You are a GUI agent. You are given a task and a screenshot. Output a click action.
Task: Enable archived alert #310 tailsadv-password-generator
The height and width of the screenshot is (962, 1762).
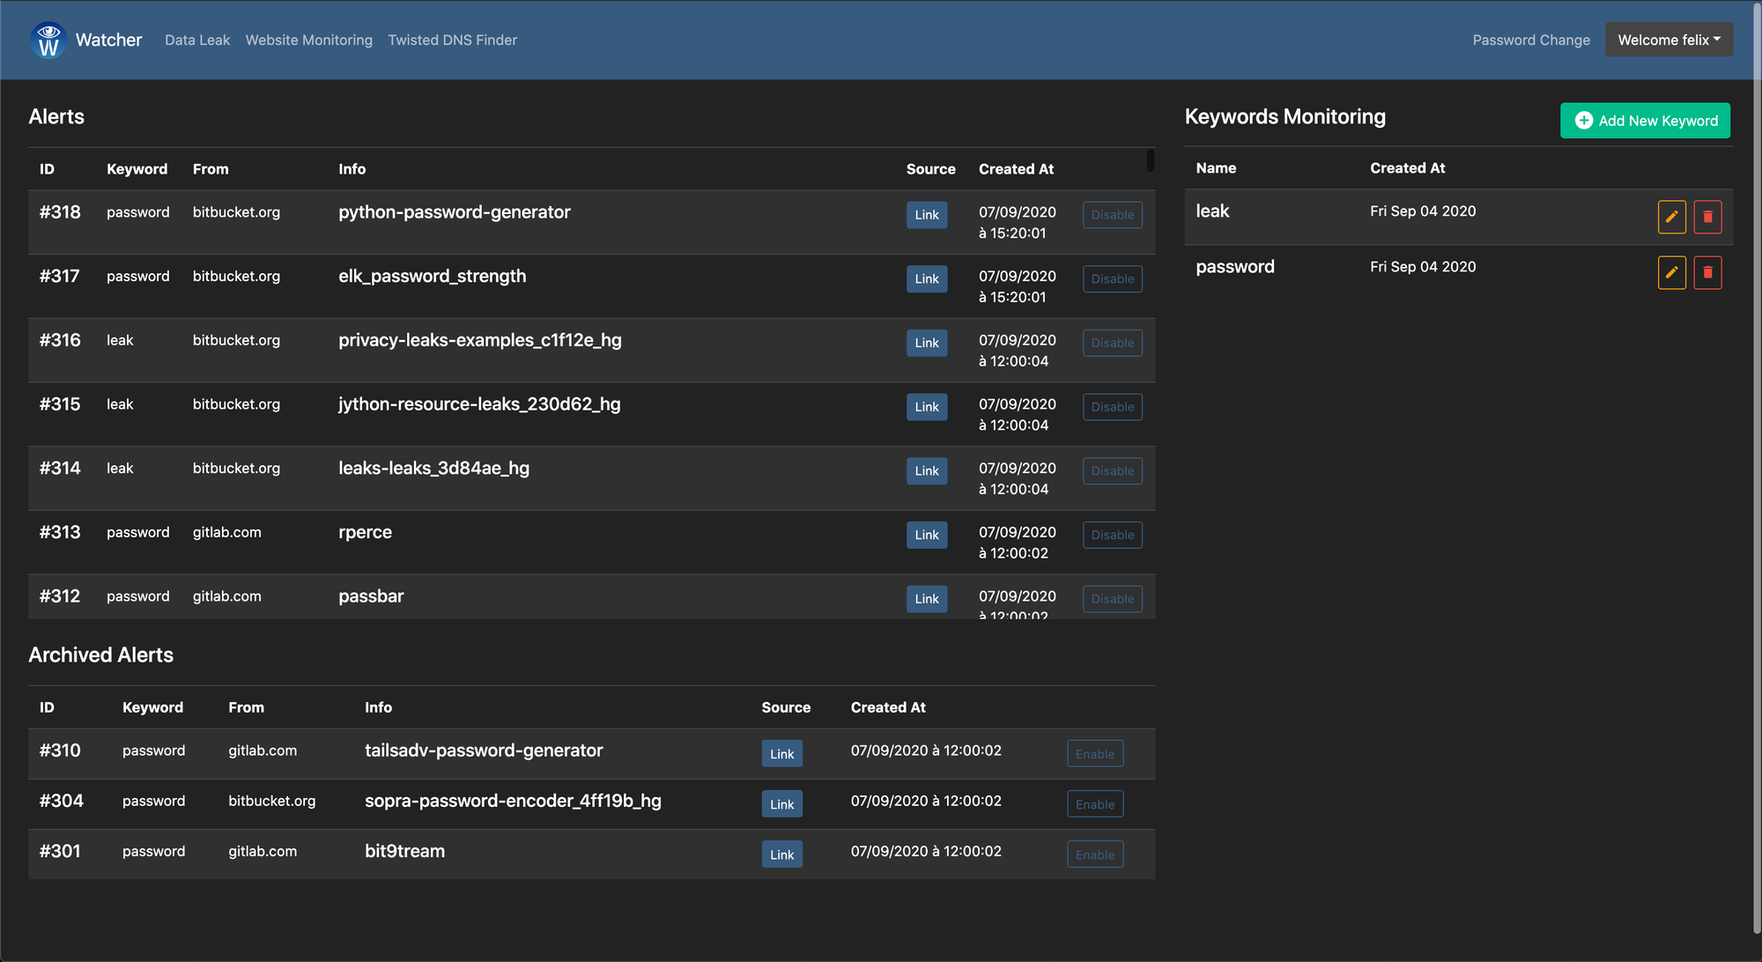coord(1094,754)
